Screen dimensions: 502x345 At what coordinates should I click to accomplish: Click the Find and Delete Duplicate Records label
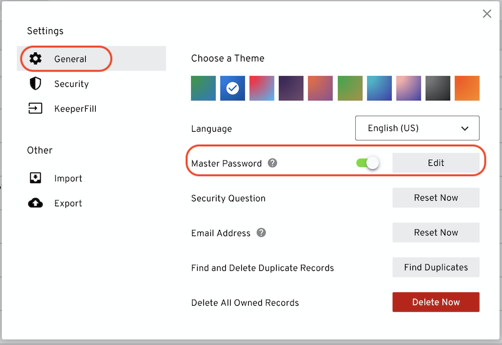[263, 267]
